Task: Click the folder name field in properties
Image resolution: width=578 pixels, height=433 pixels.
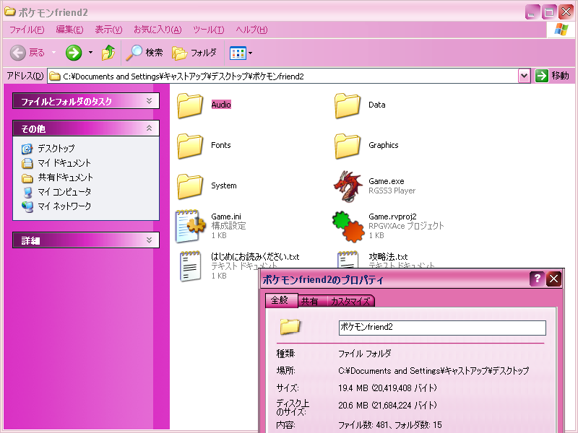Action: (442, 328)
